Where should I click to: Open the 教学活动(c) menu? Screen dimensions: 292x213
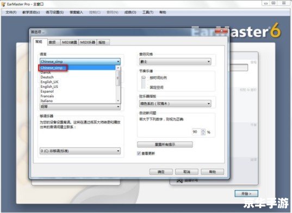(x=31, y=12)
